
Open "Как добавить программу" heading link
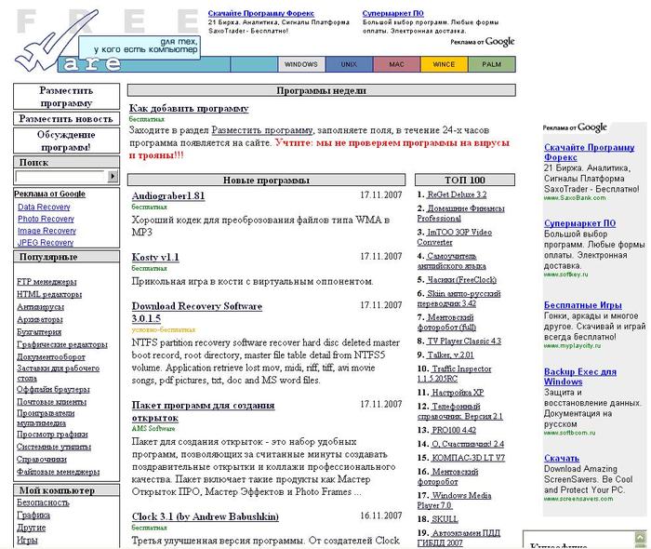(x=189, y=108)
